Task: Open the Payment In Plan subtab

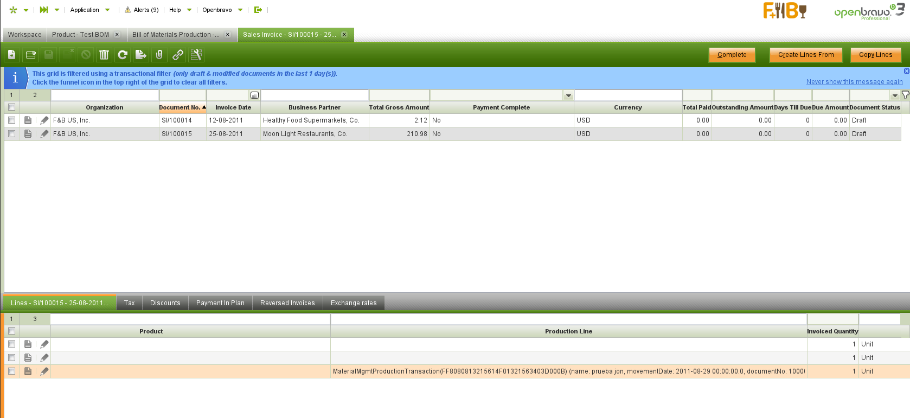Action: (220, 303)
